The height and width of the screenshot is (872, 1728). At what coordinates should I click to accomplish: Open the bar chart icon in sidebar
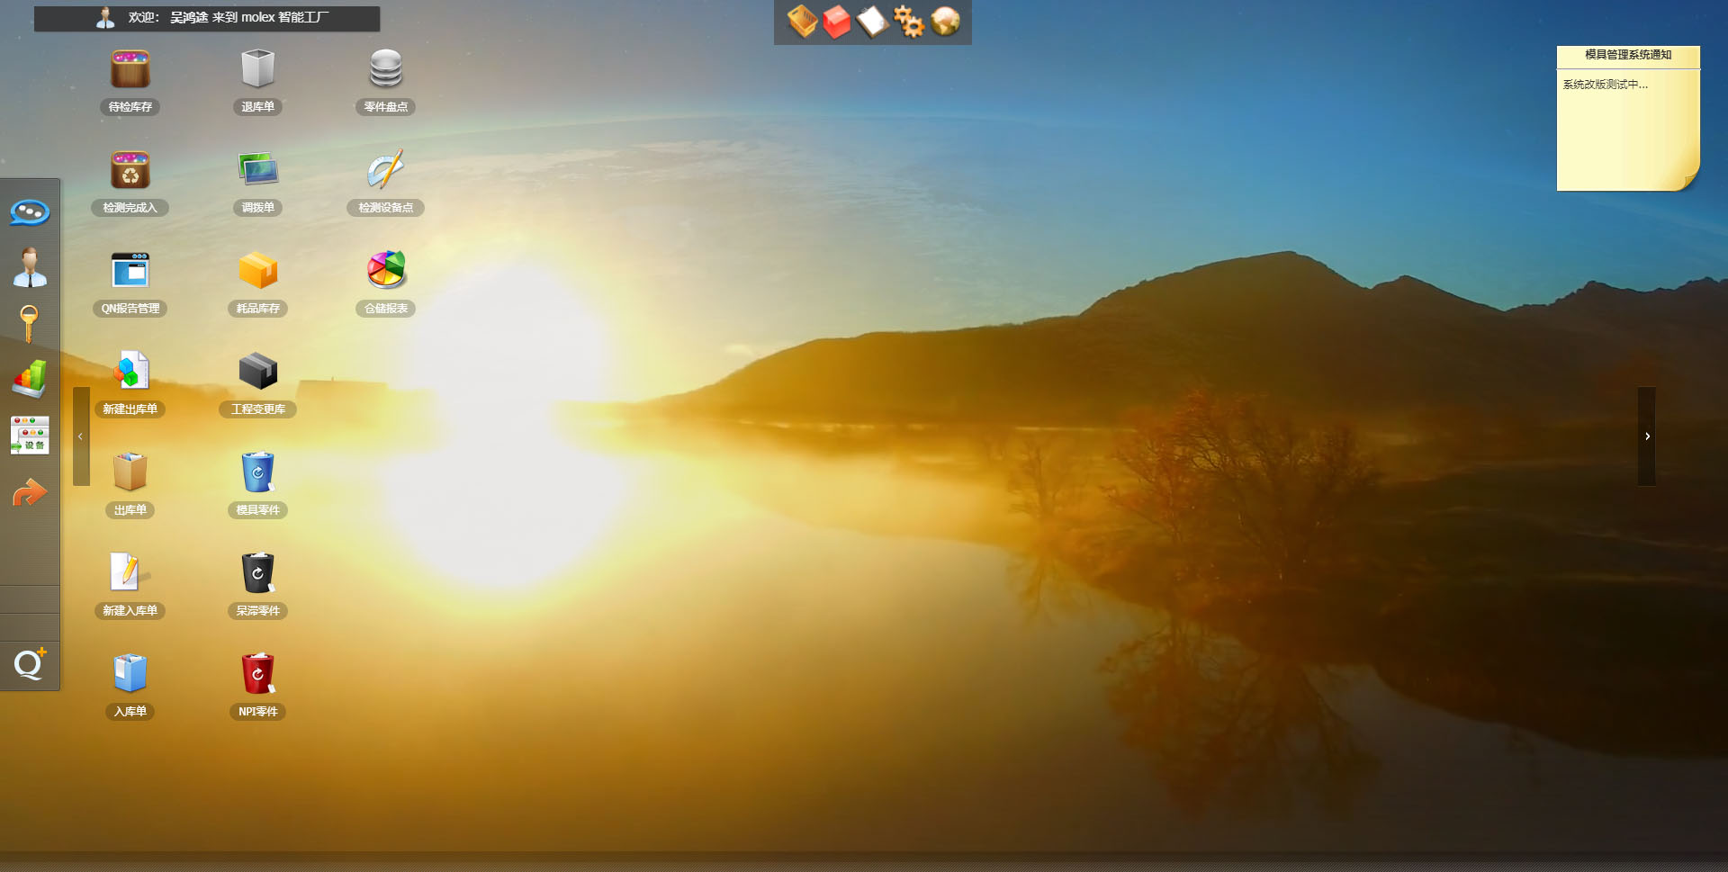pyautogui.click(x=30, y=380)
